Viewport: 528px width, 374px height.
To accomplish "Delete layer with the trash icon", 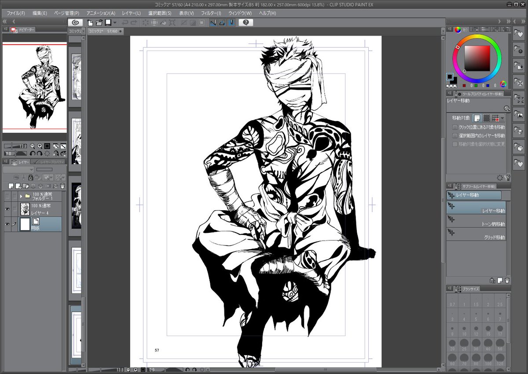I will tap(62, 186).
